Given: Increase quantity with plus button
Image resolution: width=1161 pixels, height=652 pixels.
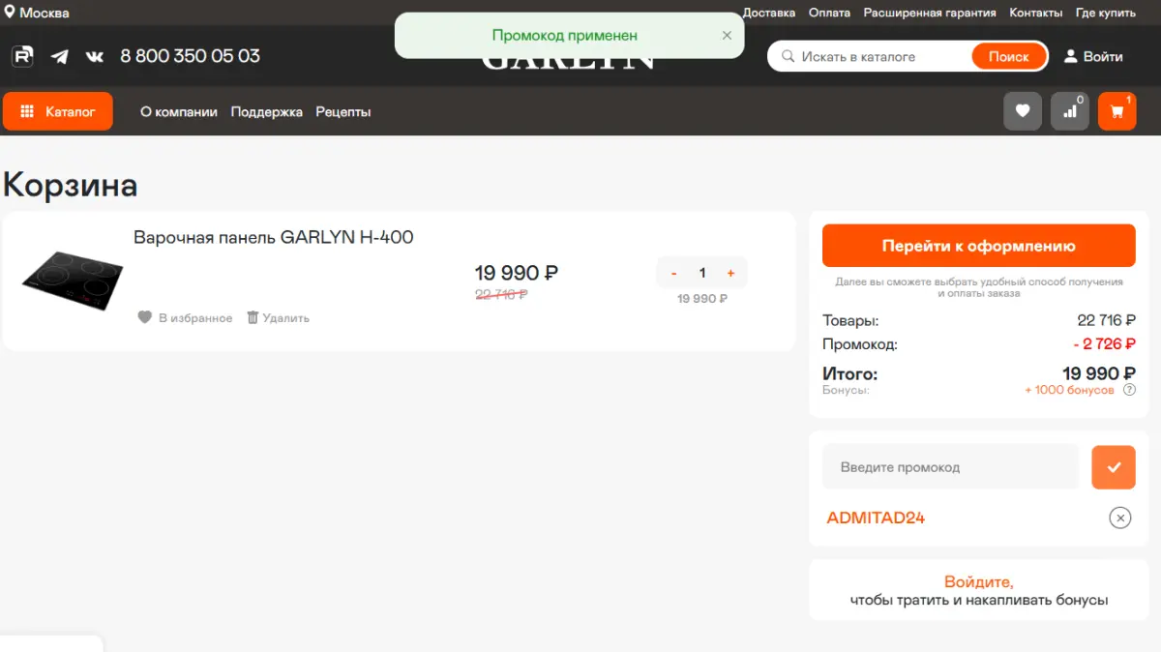Looking at the screenshot, I should pos(730,274).
